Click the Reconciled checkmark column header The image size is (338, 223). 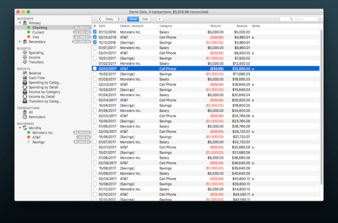pyautogui.click(x=95, y=26)
